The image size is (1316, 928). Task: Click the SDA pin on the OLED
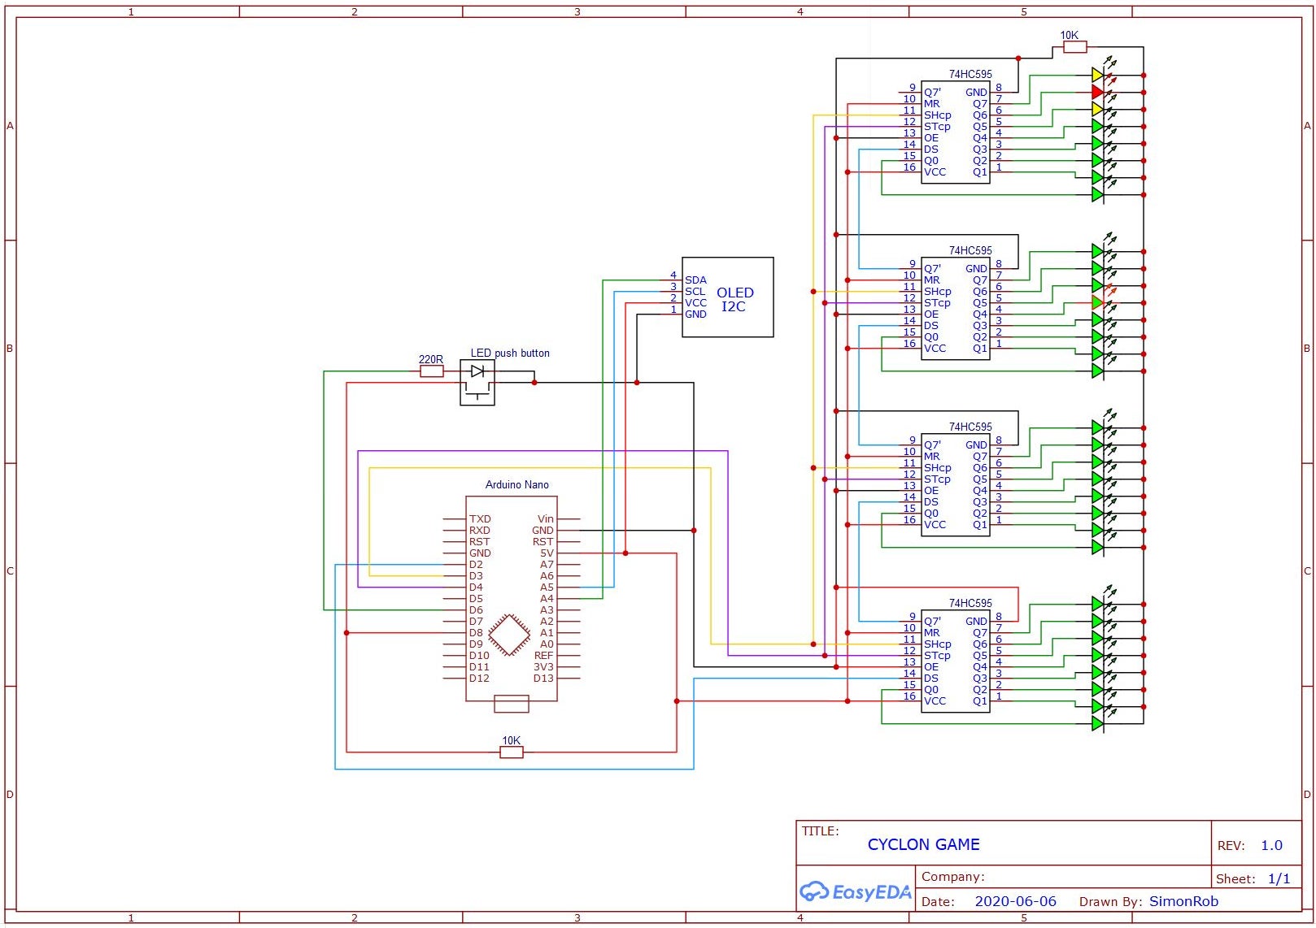pos(695,280)
